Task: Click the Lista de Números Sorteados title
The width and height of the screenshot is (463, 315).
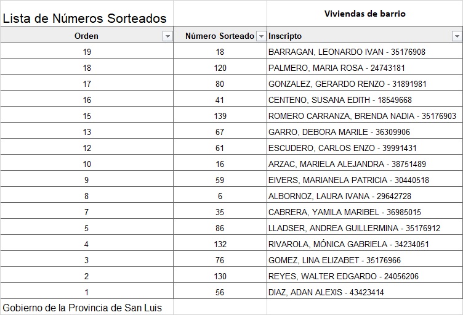Action: click(84, 18)
